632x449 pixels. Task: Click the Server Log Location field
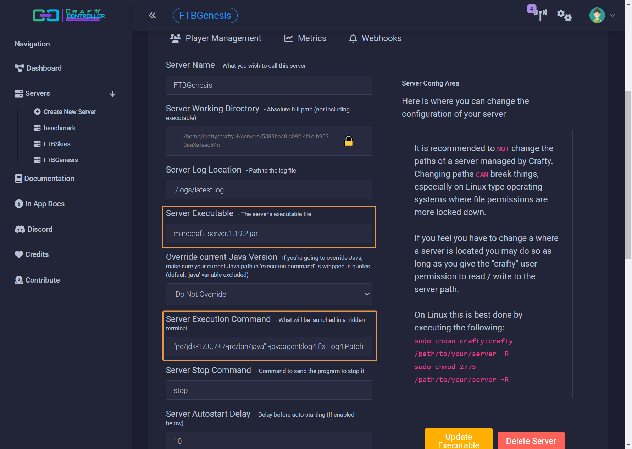269,190
